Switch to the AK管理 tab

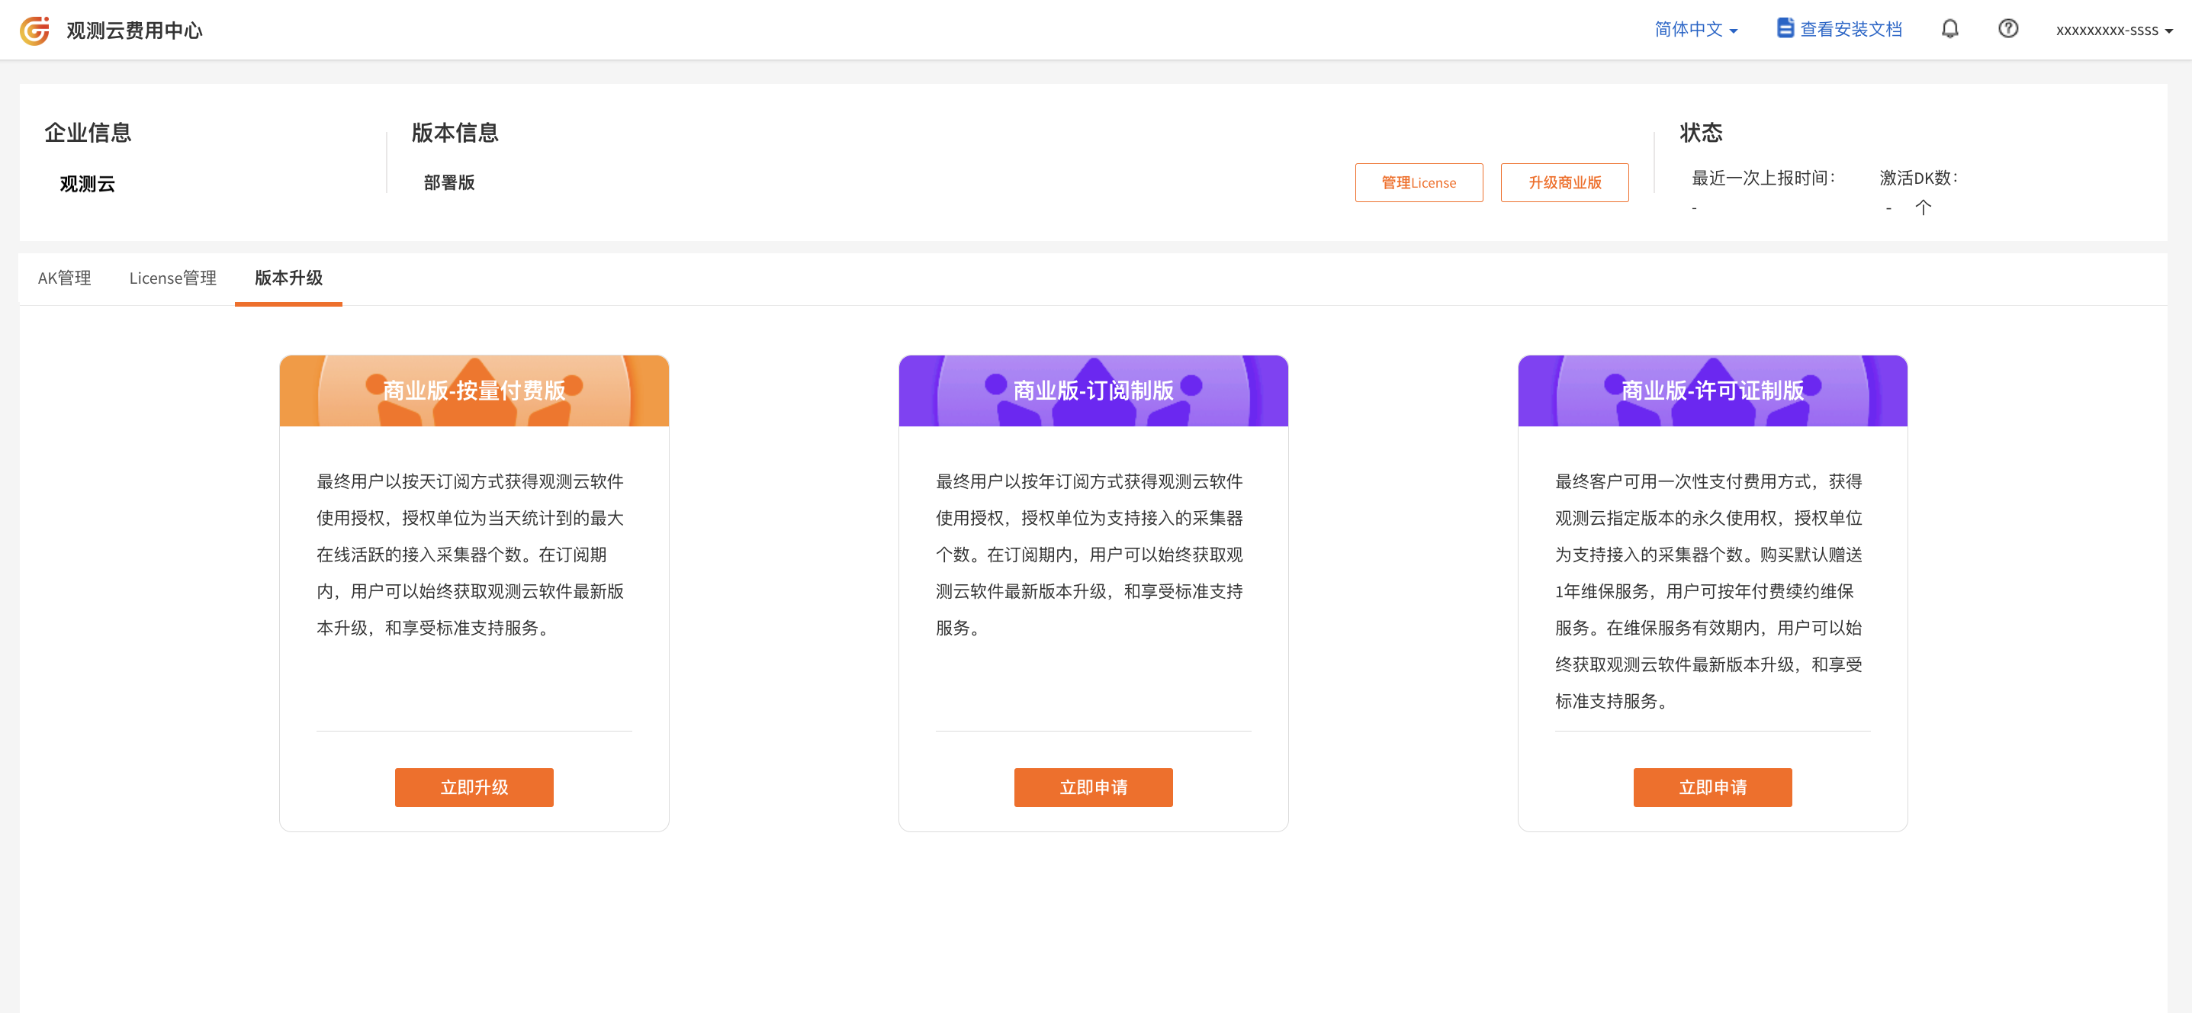(x=65, y=278)
